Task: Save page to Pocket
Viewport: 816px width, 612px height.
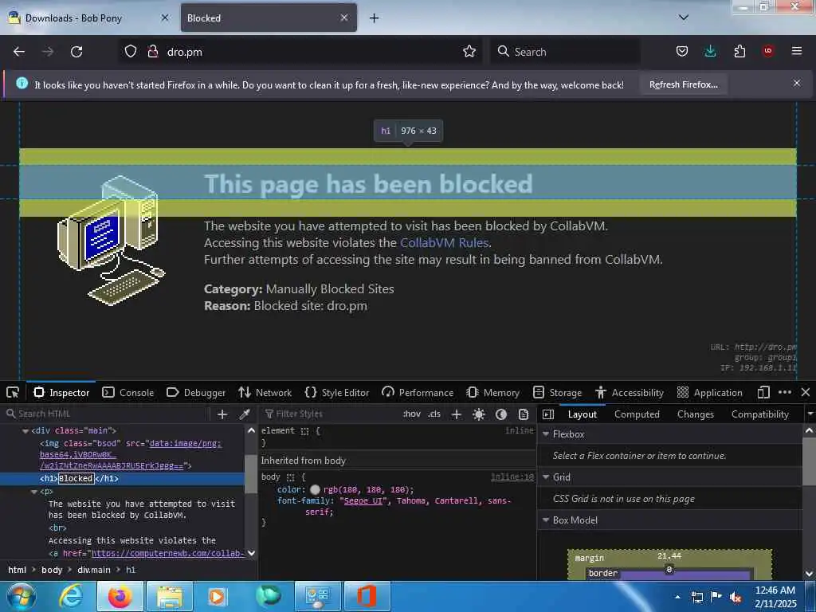Action: (x=682, y=51)
